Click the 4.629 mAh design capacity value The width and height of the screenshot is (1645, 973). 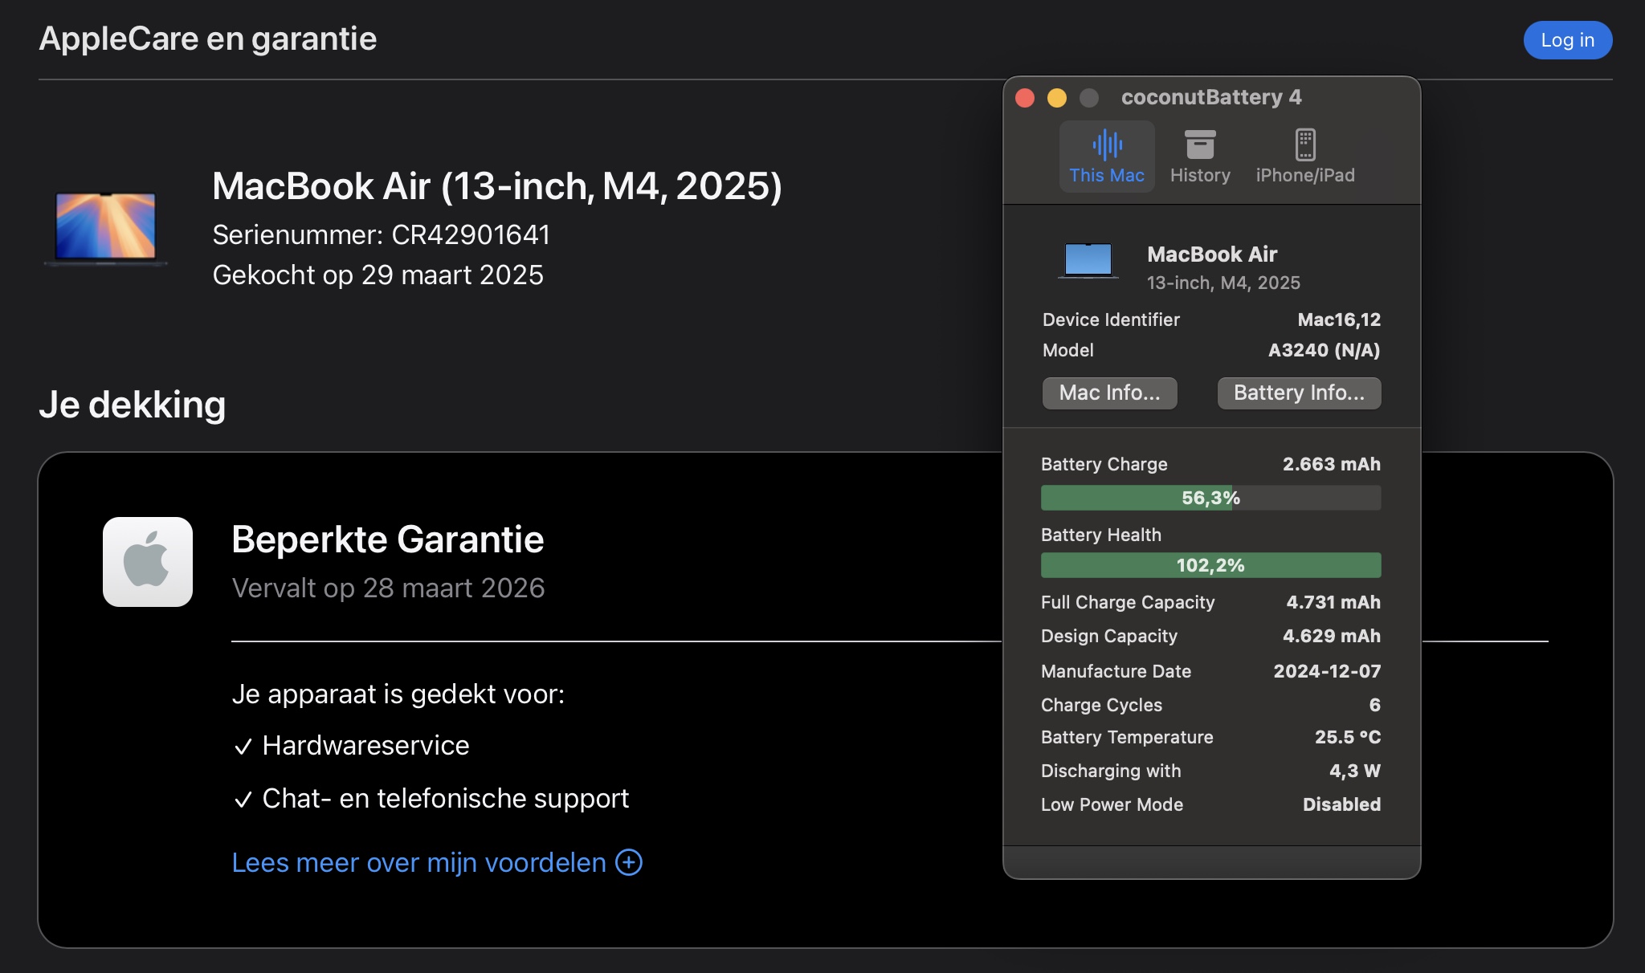click(1331, 636)
